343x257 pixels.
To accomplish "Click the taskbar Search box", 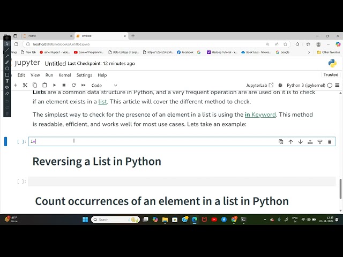I will pyautogui.click(x=115, y=220).
